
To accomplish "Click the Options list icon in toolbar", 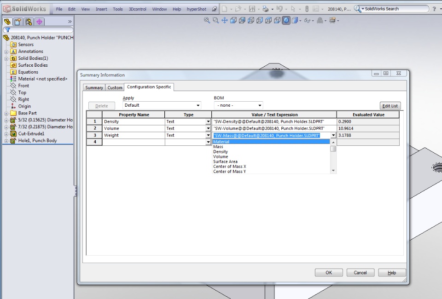I will click(316, 9).
